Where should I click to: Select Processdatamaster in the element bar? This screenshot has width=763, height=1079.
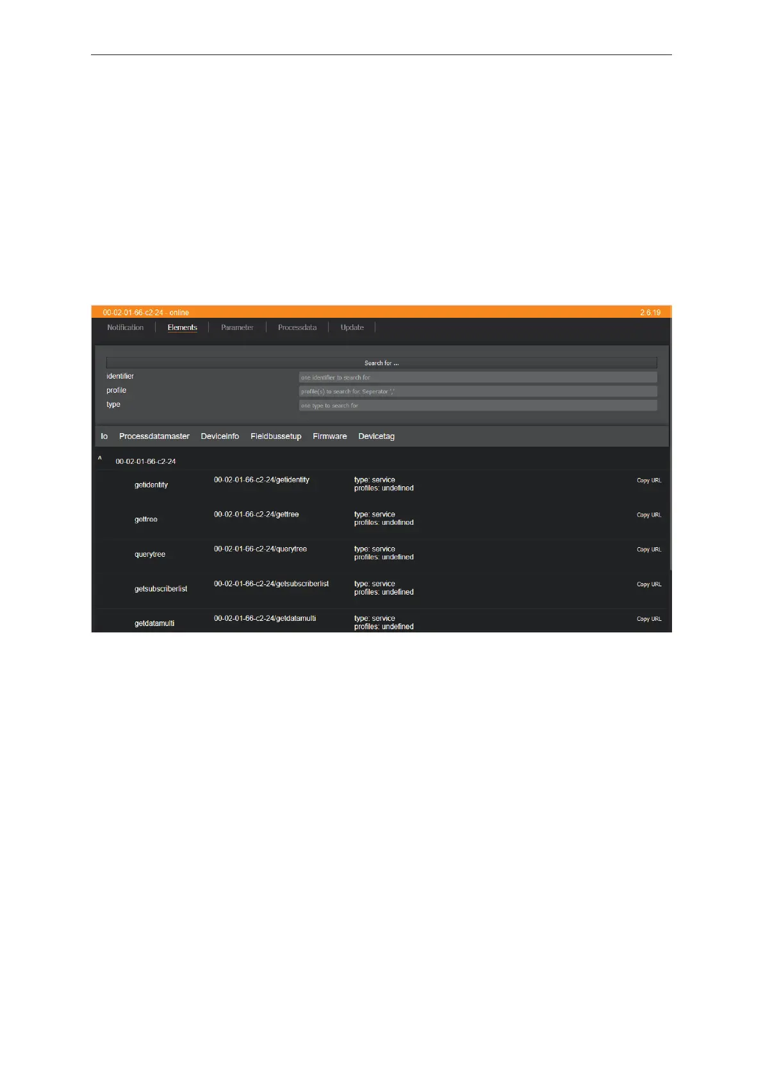point(154,436)
